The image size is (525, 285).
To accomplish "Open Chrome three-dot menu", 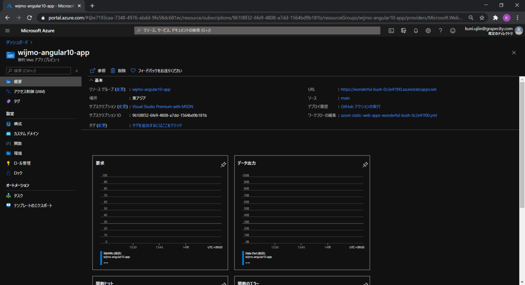I will 518,18.
